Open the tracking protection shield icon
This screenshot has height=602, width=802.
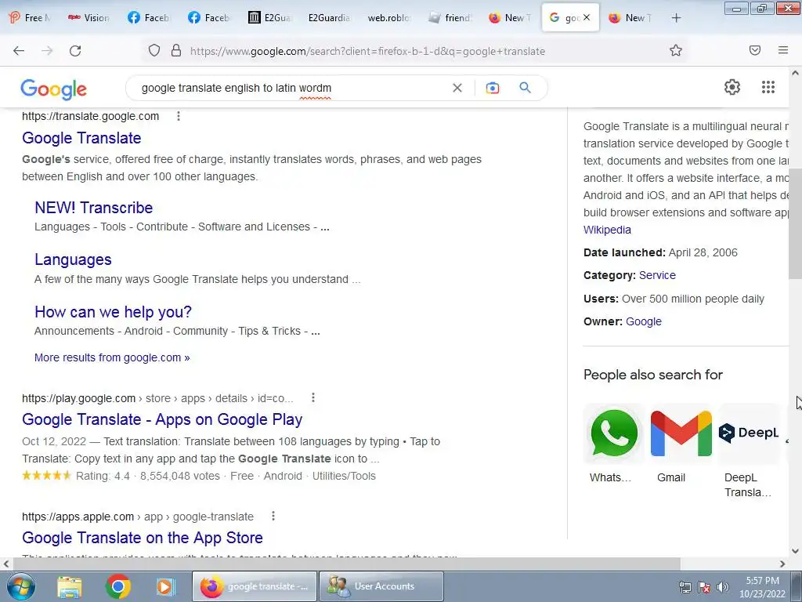(x=154, y=51)
